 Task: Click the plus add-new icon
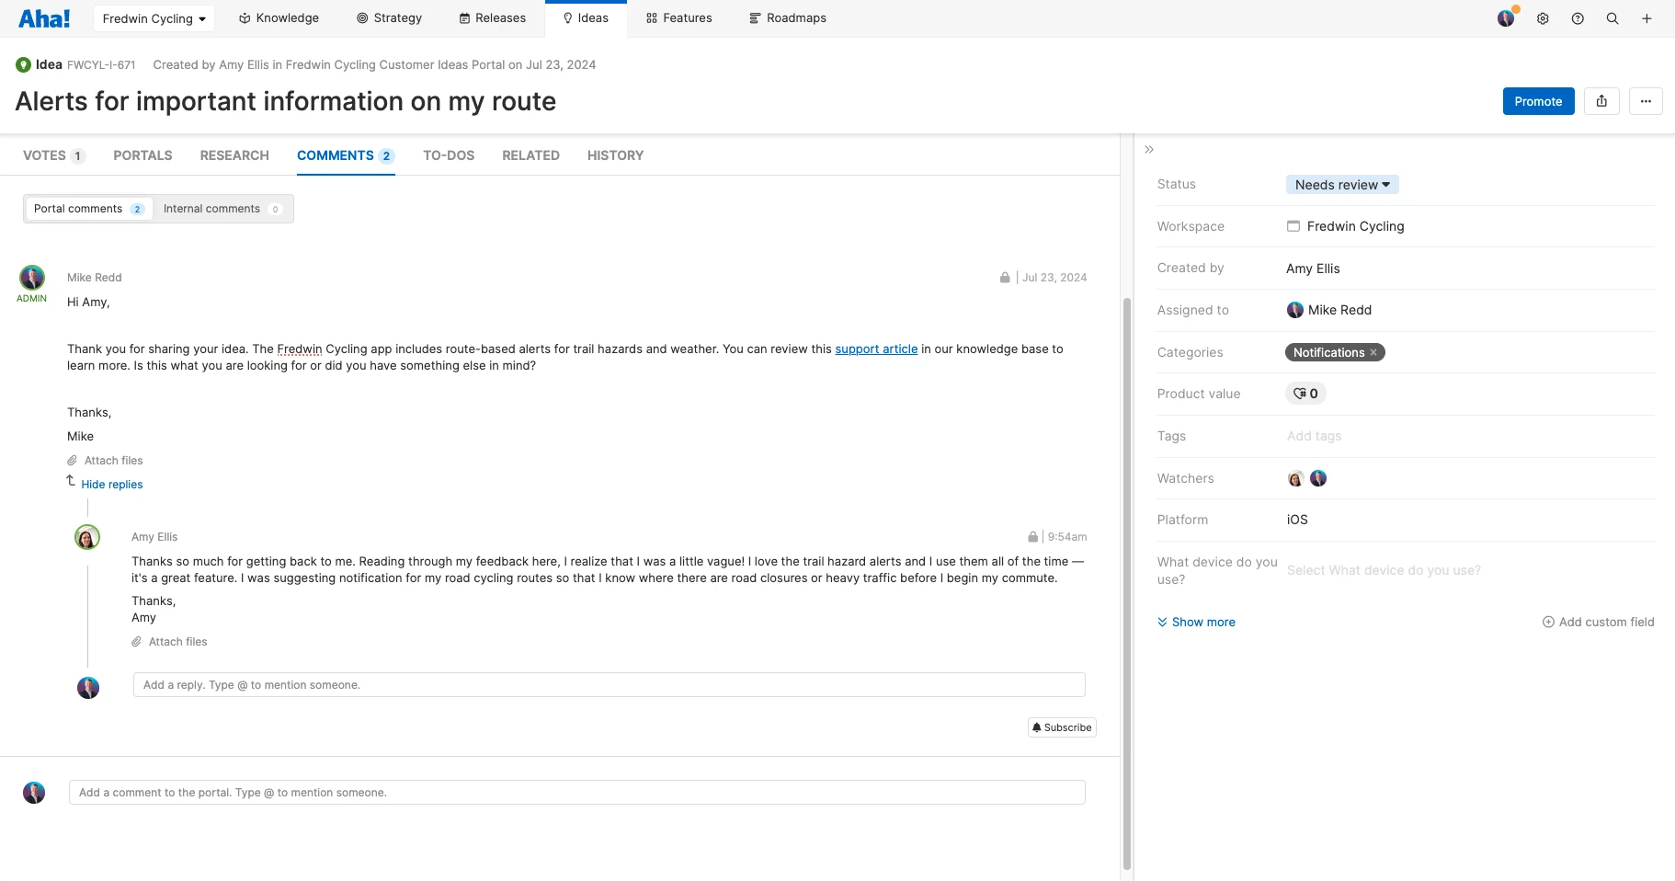tap(1647, 18)
